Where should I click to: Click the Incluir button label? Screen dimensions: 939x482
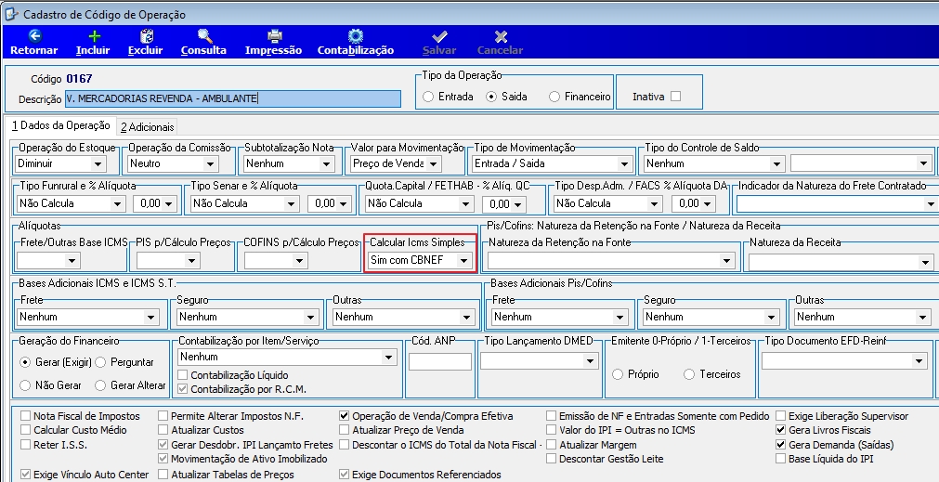pos(93,50)
